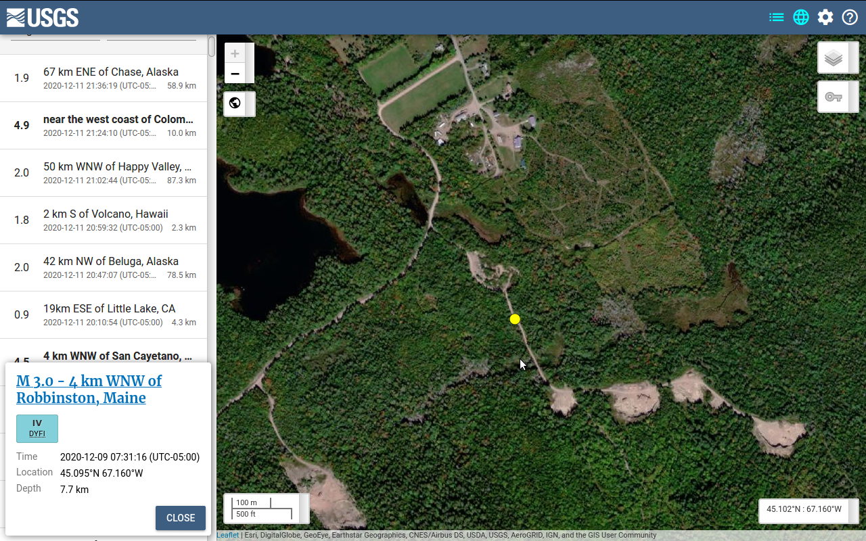
Task: Open the map layers control
Action: (x=834, y=58)
